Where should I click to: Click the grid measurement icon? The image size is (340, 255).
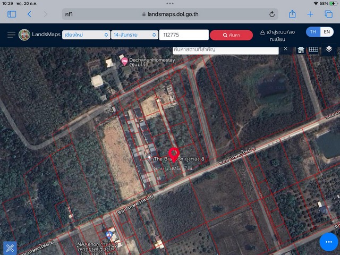313,49
